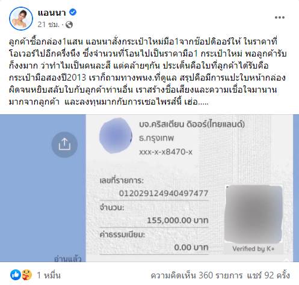This screenshot has height=285, width=299.
Task: Click the blurred purple recipient avatar
Action: (116, 136)
